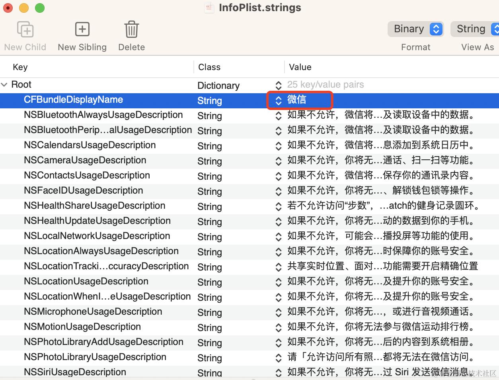Select the NSCalendarsUsageDescription key
The height and width of the screenshot is (380, 499).
90,145
